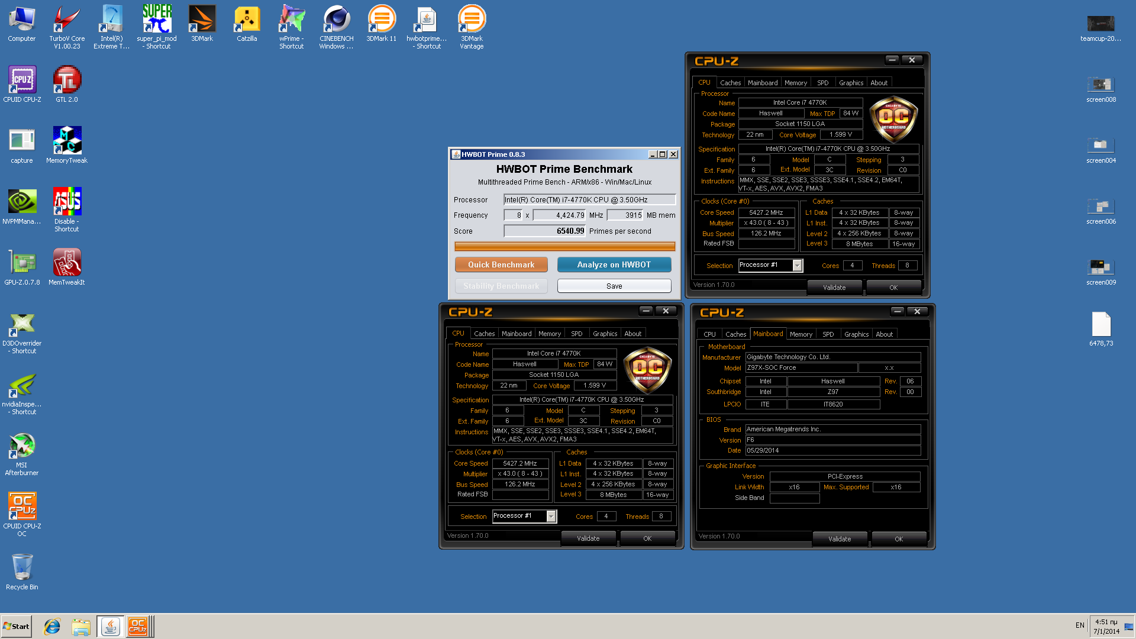Open 3DMark 11 desktop icon
Screen dimensions: 1136x639
click(x=382, y=24)
